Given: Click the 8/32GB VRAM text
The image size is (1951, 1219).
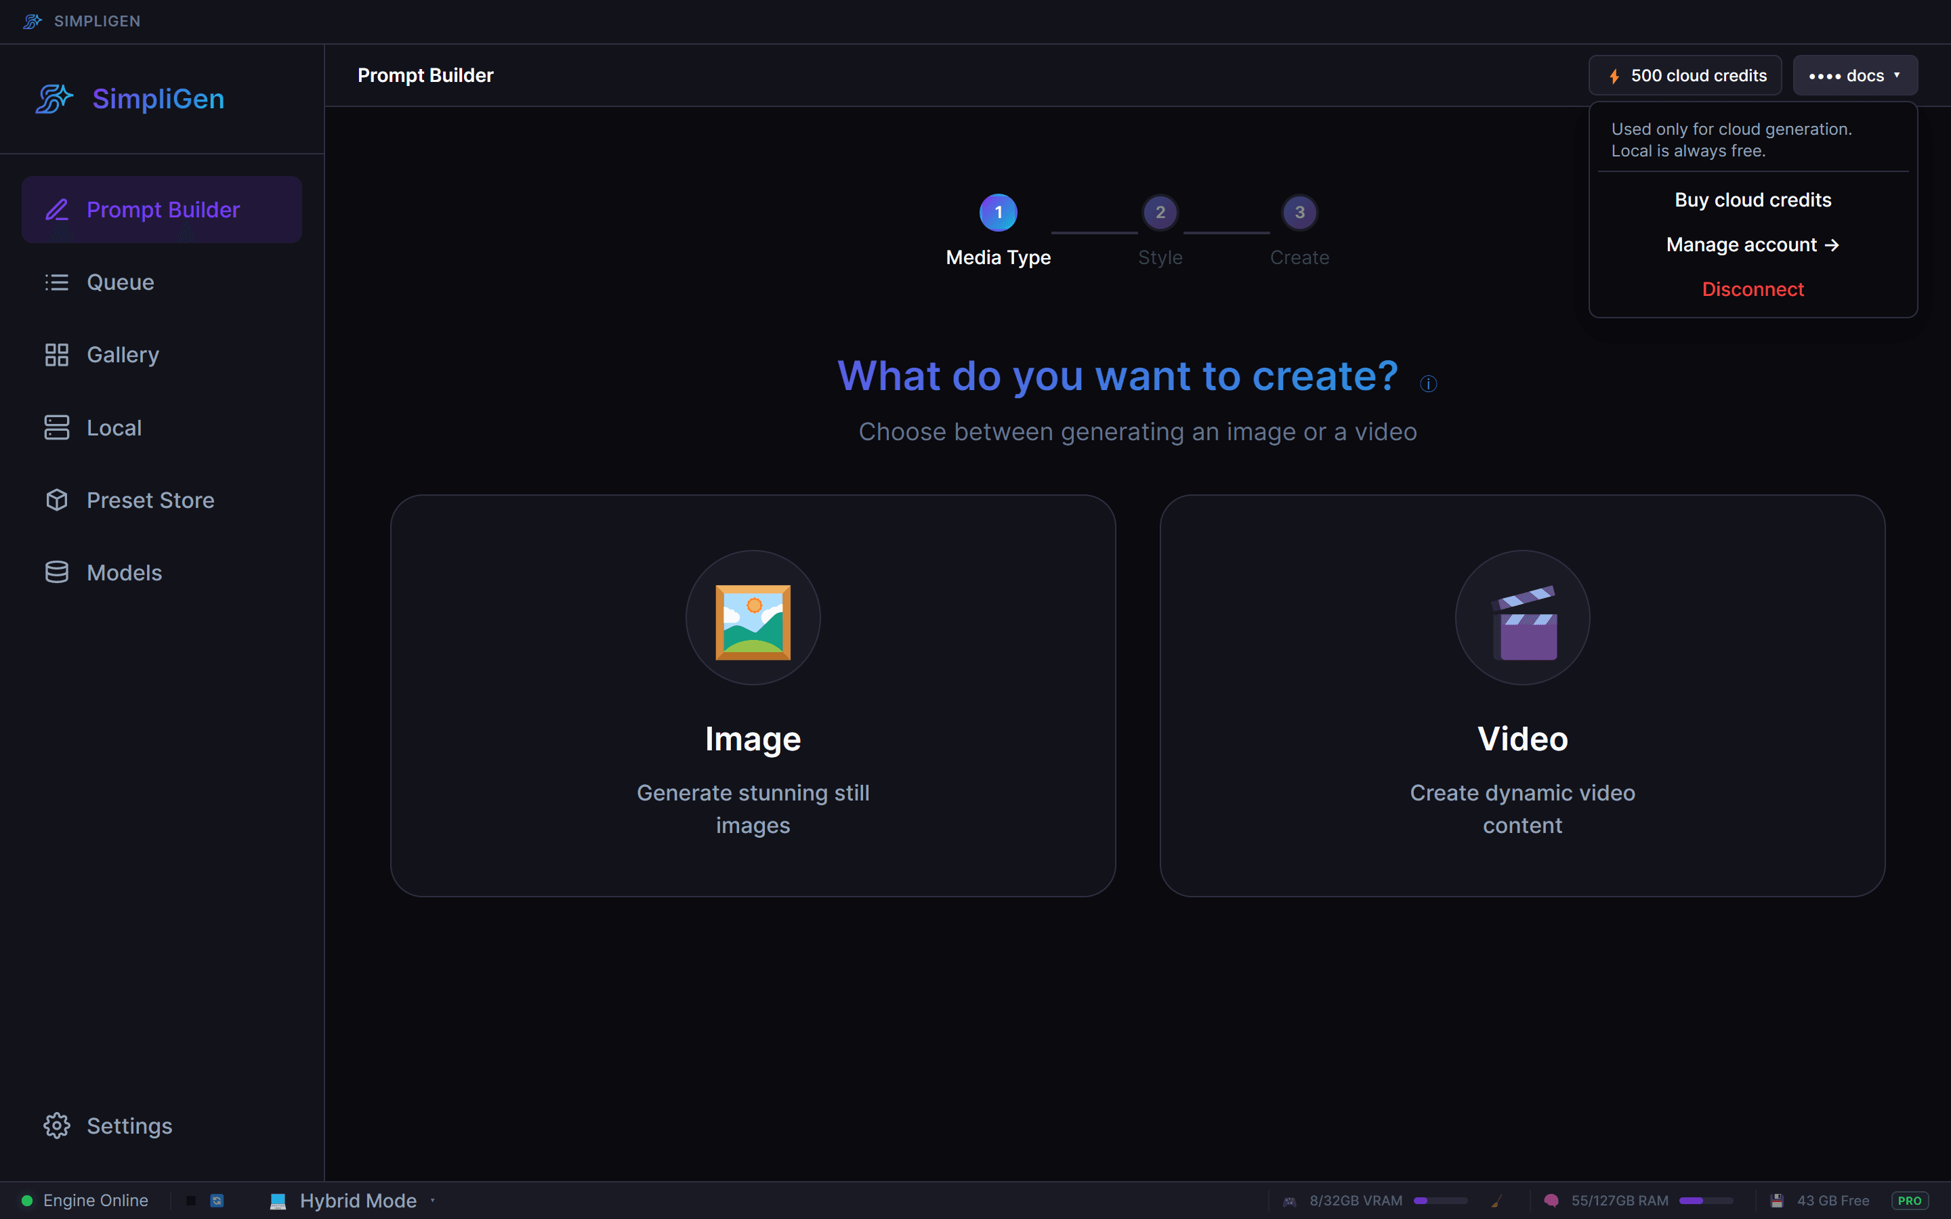Looking at the screenshot, I should click(1356, 1201).
